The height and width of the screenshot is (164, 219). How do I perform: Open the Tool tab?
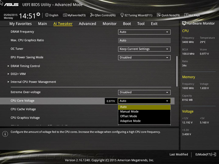coord(141,24)
